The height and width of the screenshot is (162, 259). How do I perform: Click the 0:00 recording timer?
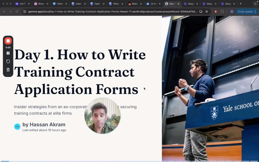(8, 47)
